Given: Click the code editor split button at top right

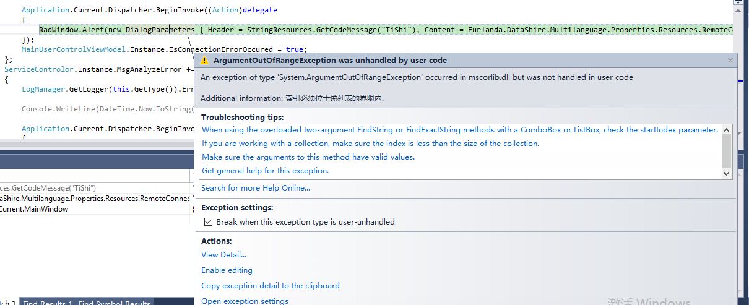Looking at the screenshot, I should point(739,3).
